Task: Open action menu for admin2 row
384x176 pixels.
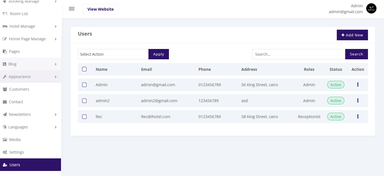Action: [358, 100]
